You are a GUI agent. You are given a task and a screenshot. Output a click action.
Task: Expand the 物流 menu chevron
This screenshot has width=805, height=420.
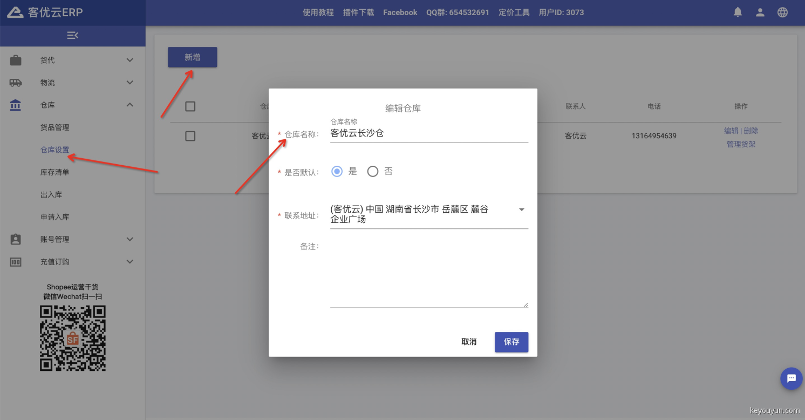point(129,83)
